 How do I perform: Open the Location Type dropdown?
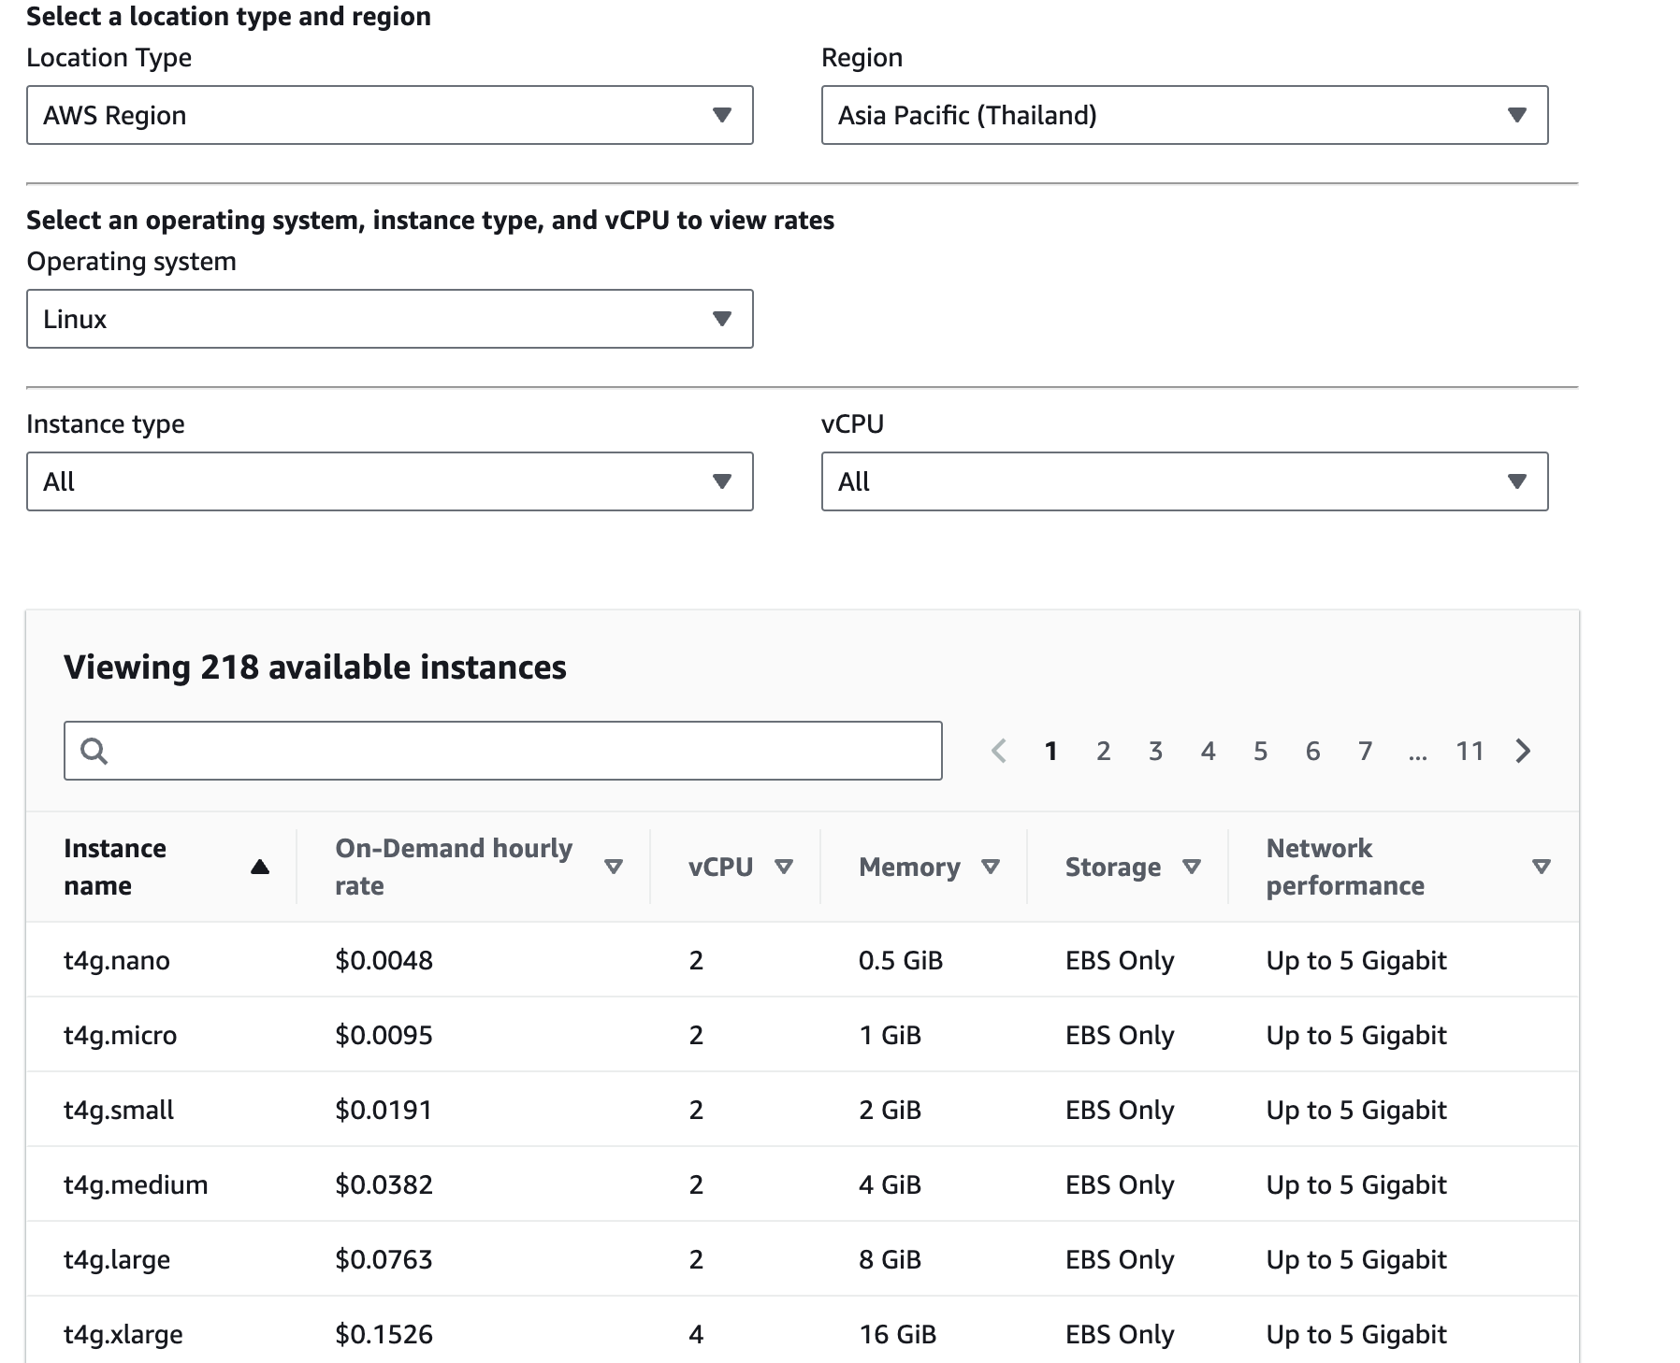pyautogui.click(x=389, y=115)
